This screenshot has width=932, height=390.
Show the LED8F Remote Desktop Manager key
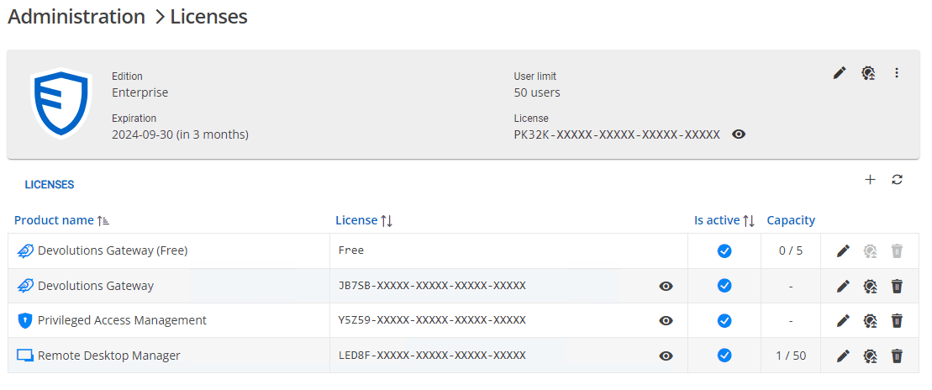point(666,356)
